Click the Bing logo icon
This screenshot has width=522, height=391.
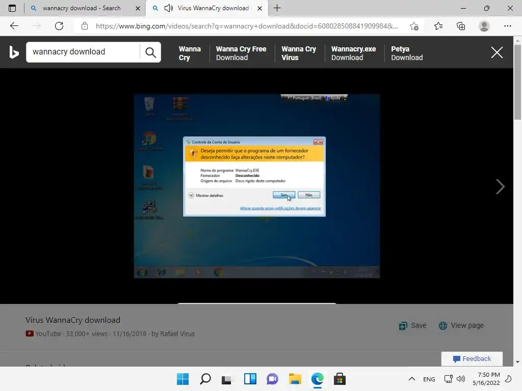coord(14,52)
